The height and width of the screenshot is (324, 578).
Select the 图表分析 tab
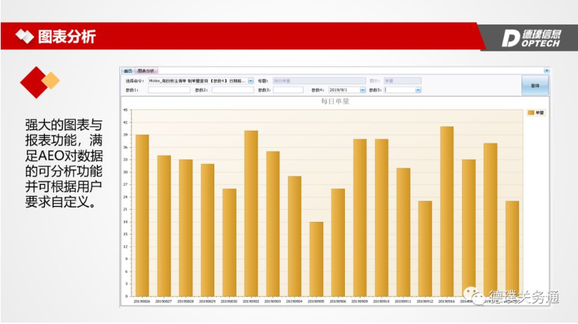tap(146, 70)
